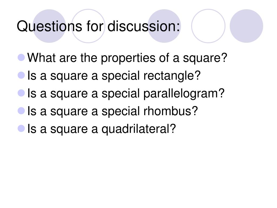Select the bullet dot before the 'quadrilateral' question
The width and height of the screenshot is (277, 208).
coord(21,128)
